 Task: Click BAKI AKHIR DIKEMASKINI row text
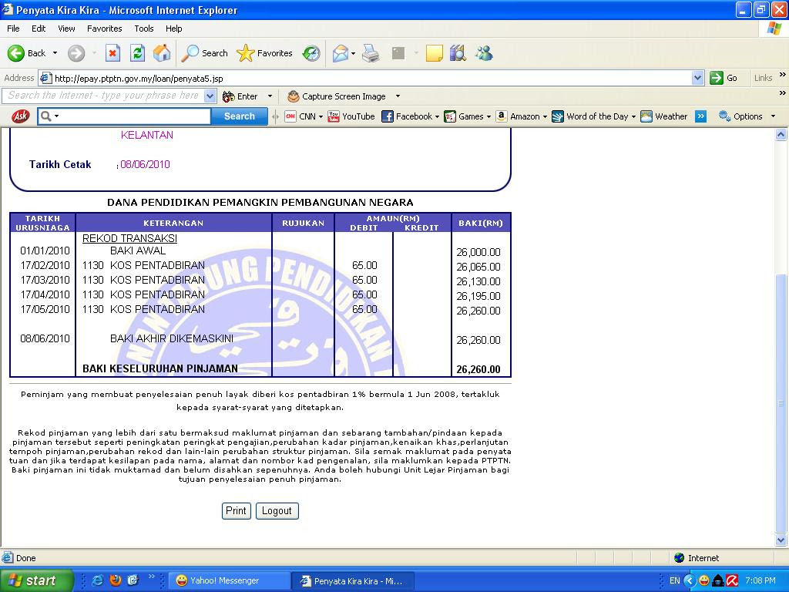pos(172,339)
